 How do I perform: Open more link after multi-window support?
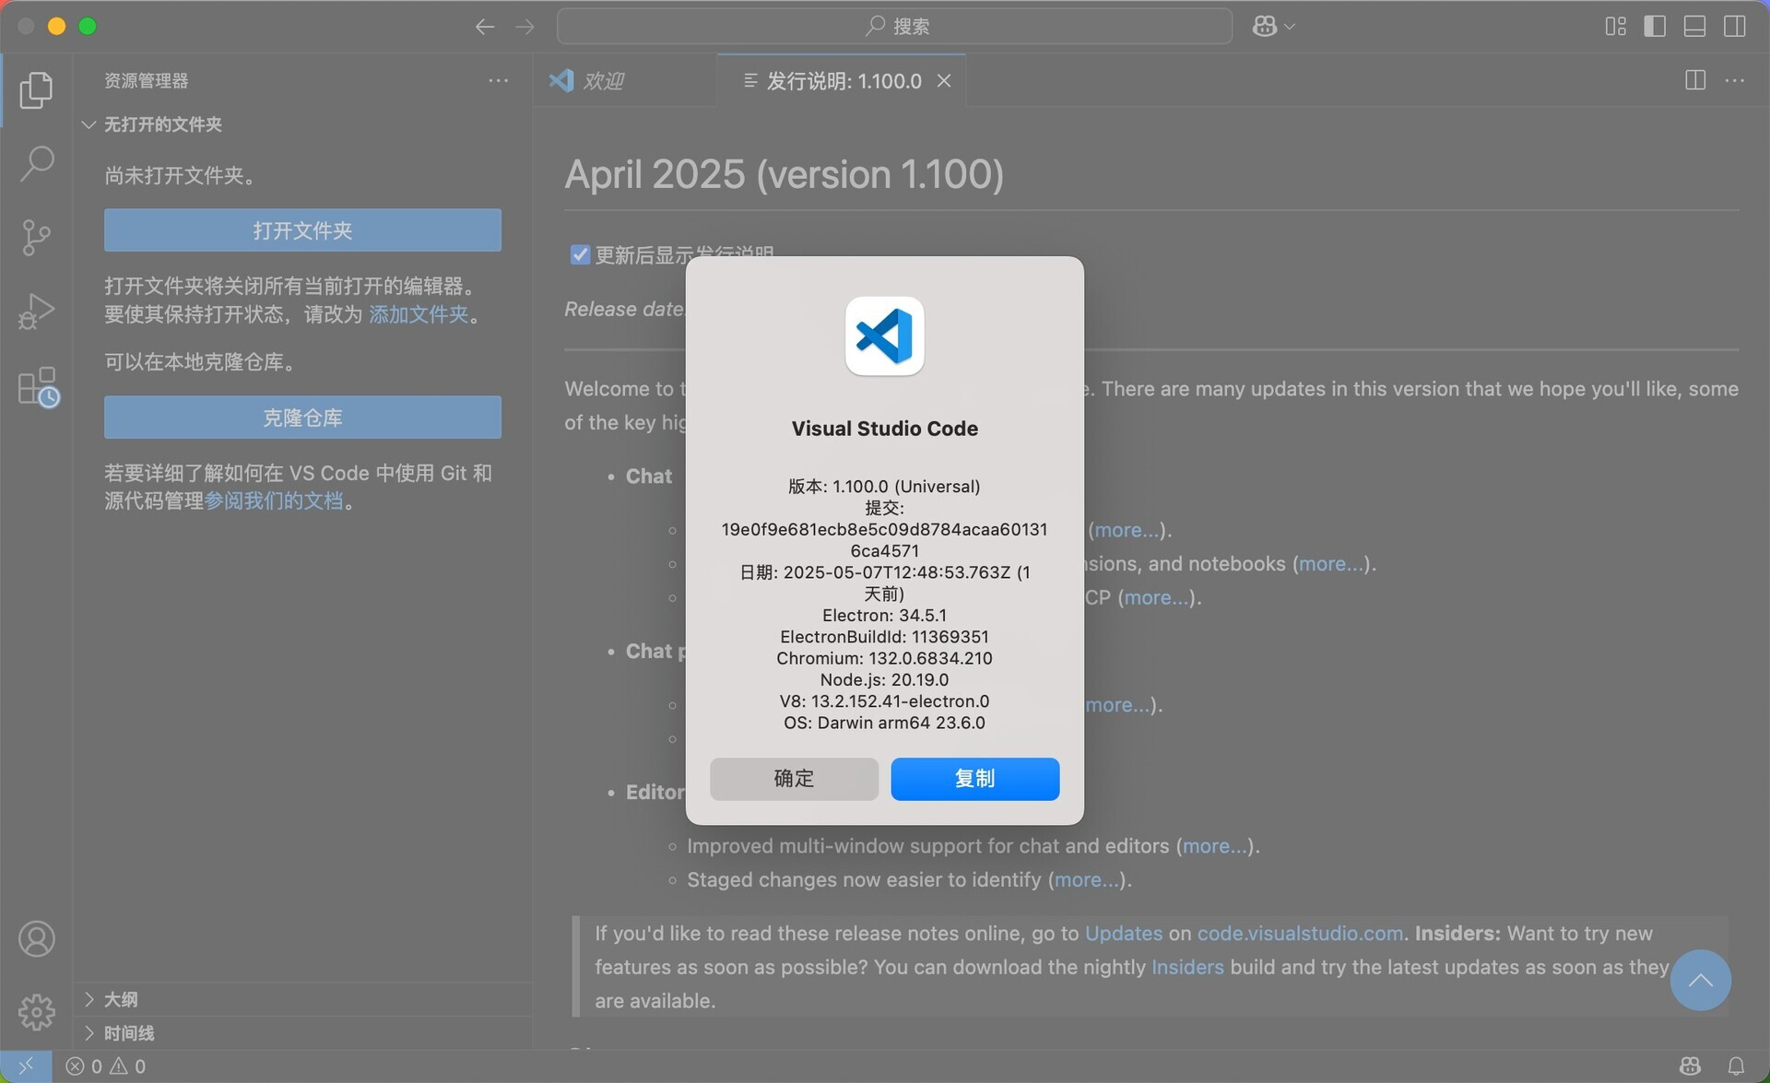tap(1214, 846)
